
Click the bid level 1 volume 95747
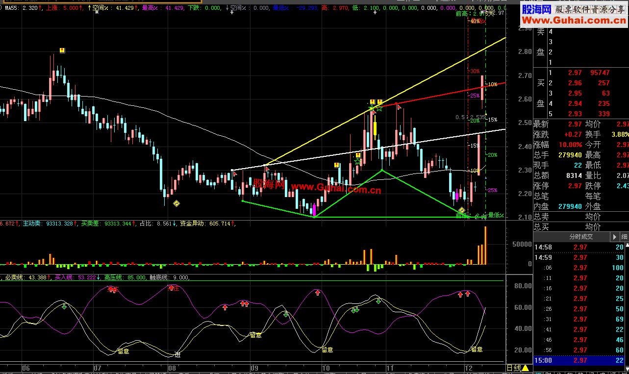click(601, 73)
